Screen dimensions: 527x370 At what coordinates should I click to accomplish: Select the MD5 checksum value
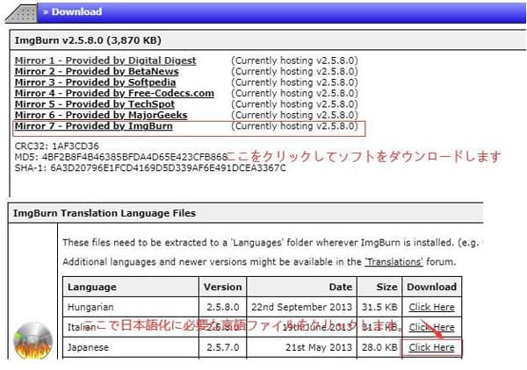(x=134, y=157)
